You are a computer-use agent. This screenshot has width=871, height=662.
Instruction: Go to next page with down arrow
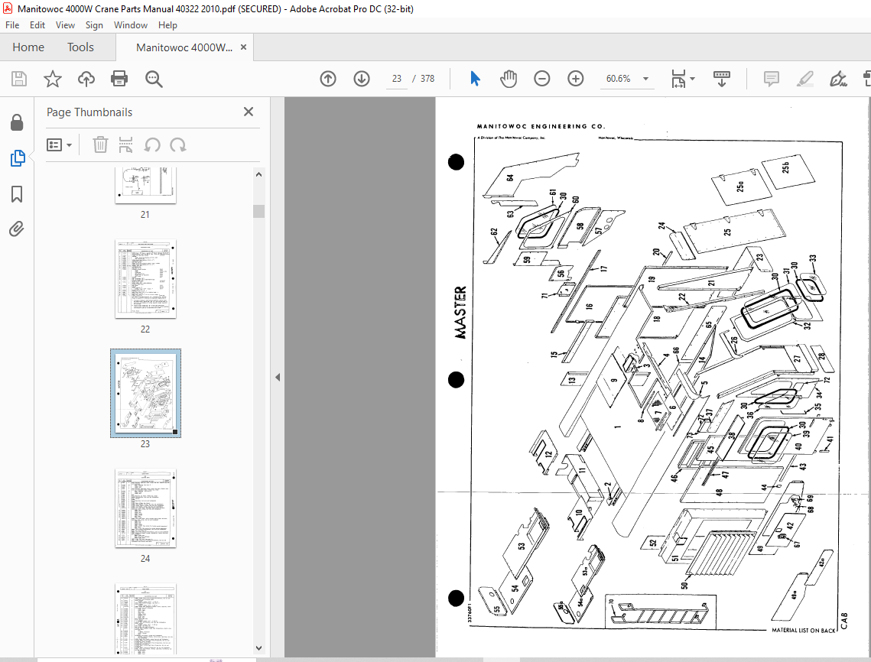(362, 79)
